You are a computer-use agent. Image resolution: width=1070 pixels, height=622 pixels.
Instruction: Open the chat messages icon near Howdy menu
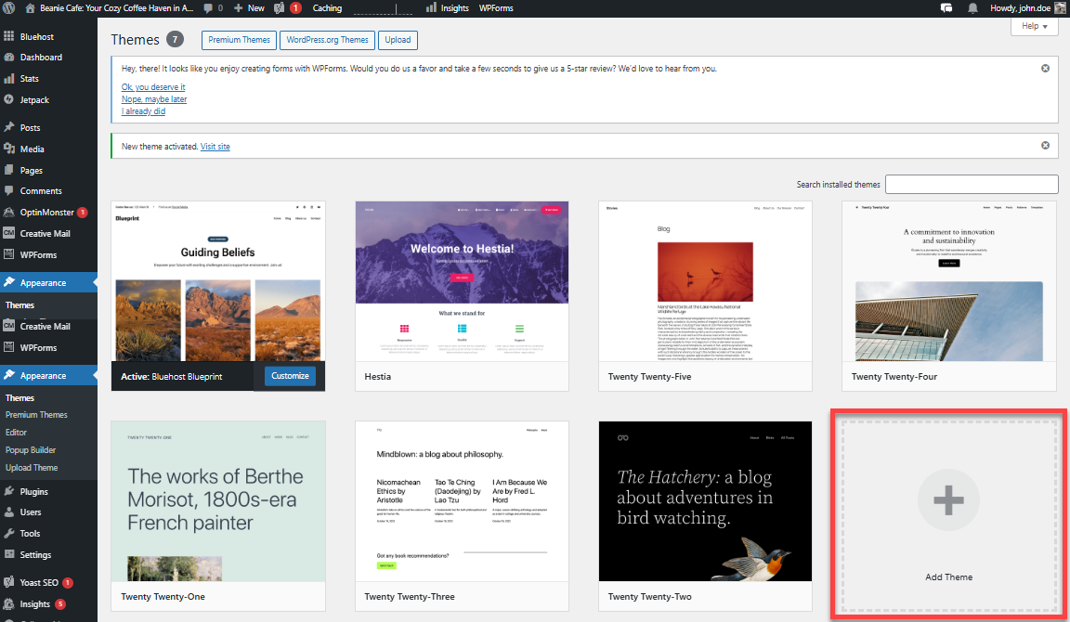[946, 7]
